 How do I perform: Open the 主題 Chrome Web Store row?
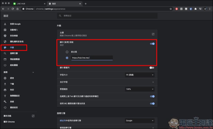[107, 34]
